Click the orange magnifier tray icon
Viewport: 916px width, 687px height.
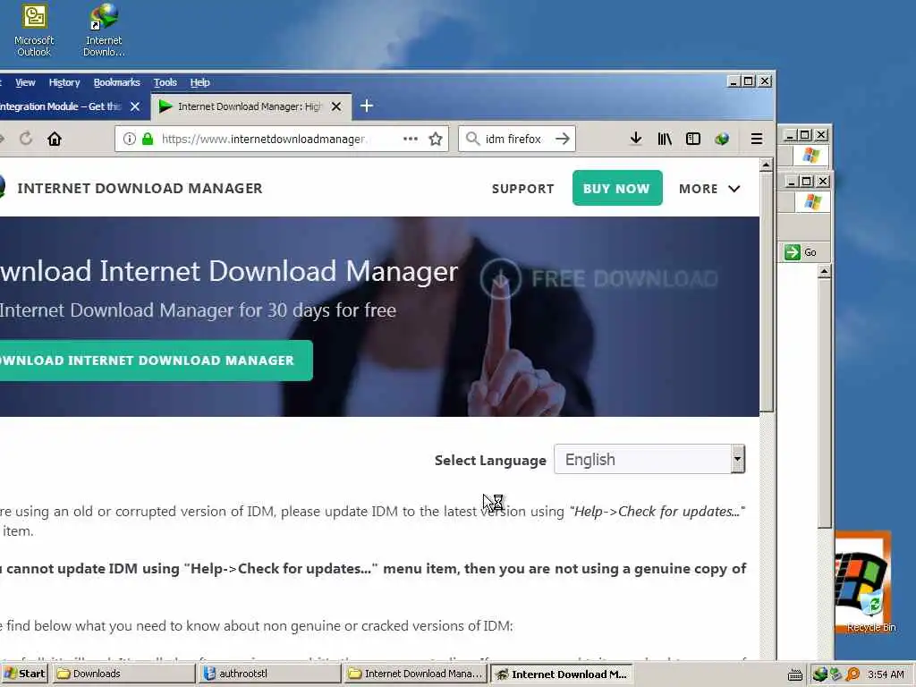[852, 674]
